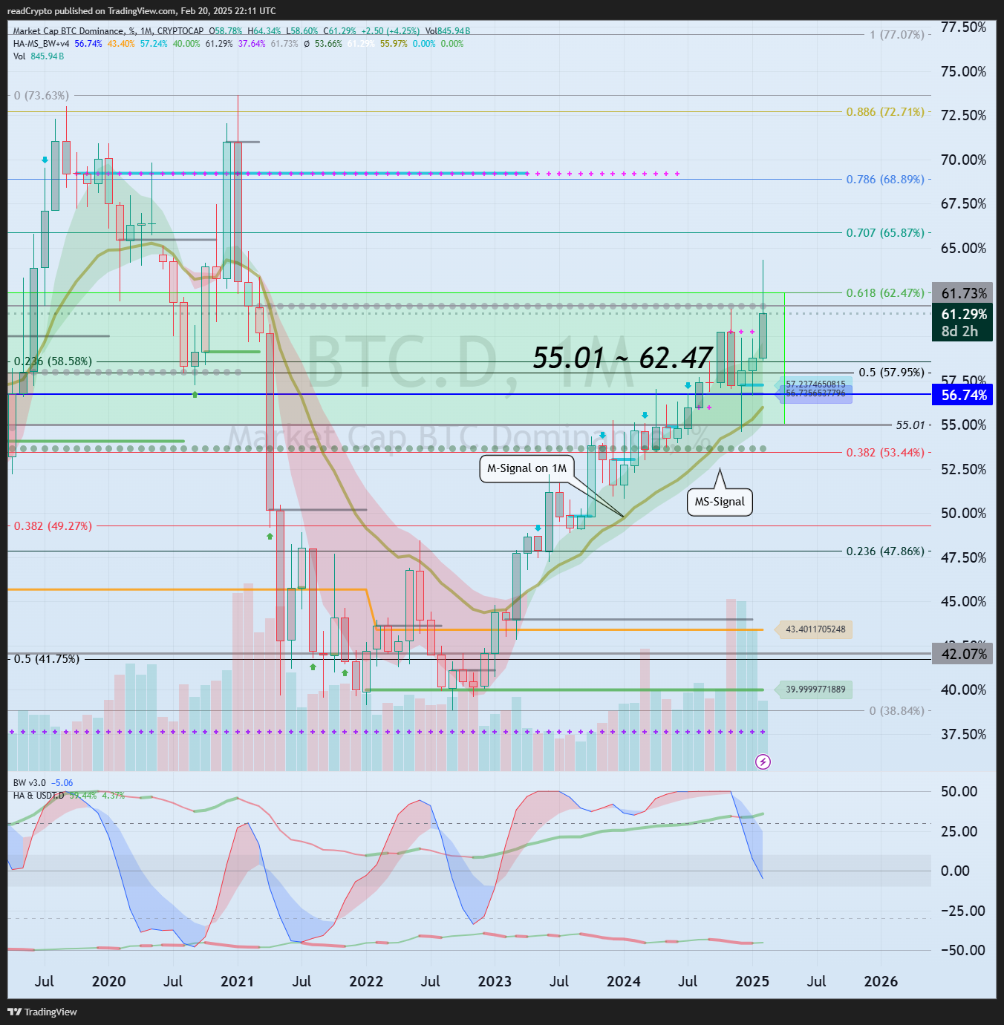The width and height of the screenshot is (1004, 1025).
Task: Click the 'Market Cap BTC Dominance' legend title
Action: pyautogui.click(x=68, y=31)
